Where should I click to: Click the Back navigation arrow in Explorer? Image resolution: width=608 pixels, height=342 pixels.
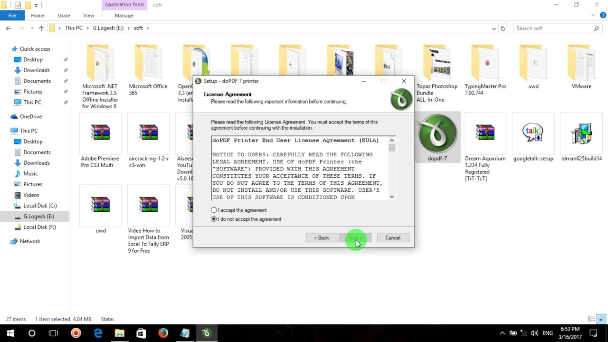pos(9,28)
